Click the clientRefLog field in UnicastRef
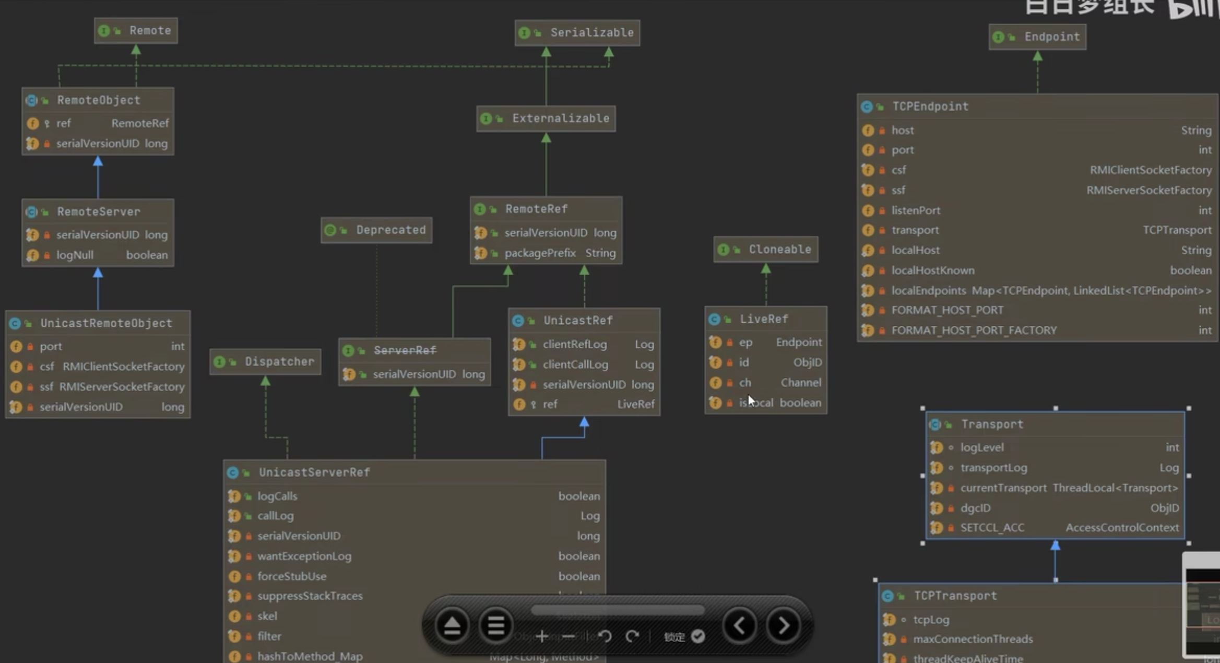Screen dimensions: 1220x663 coord(584,345)
